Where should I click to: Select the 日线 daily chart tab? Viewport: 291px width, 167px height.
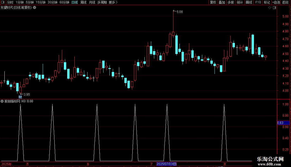[x=75, y=2]
